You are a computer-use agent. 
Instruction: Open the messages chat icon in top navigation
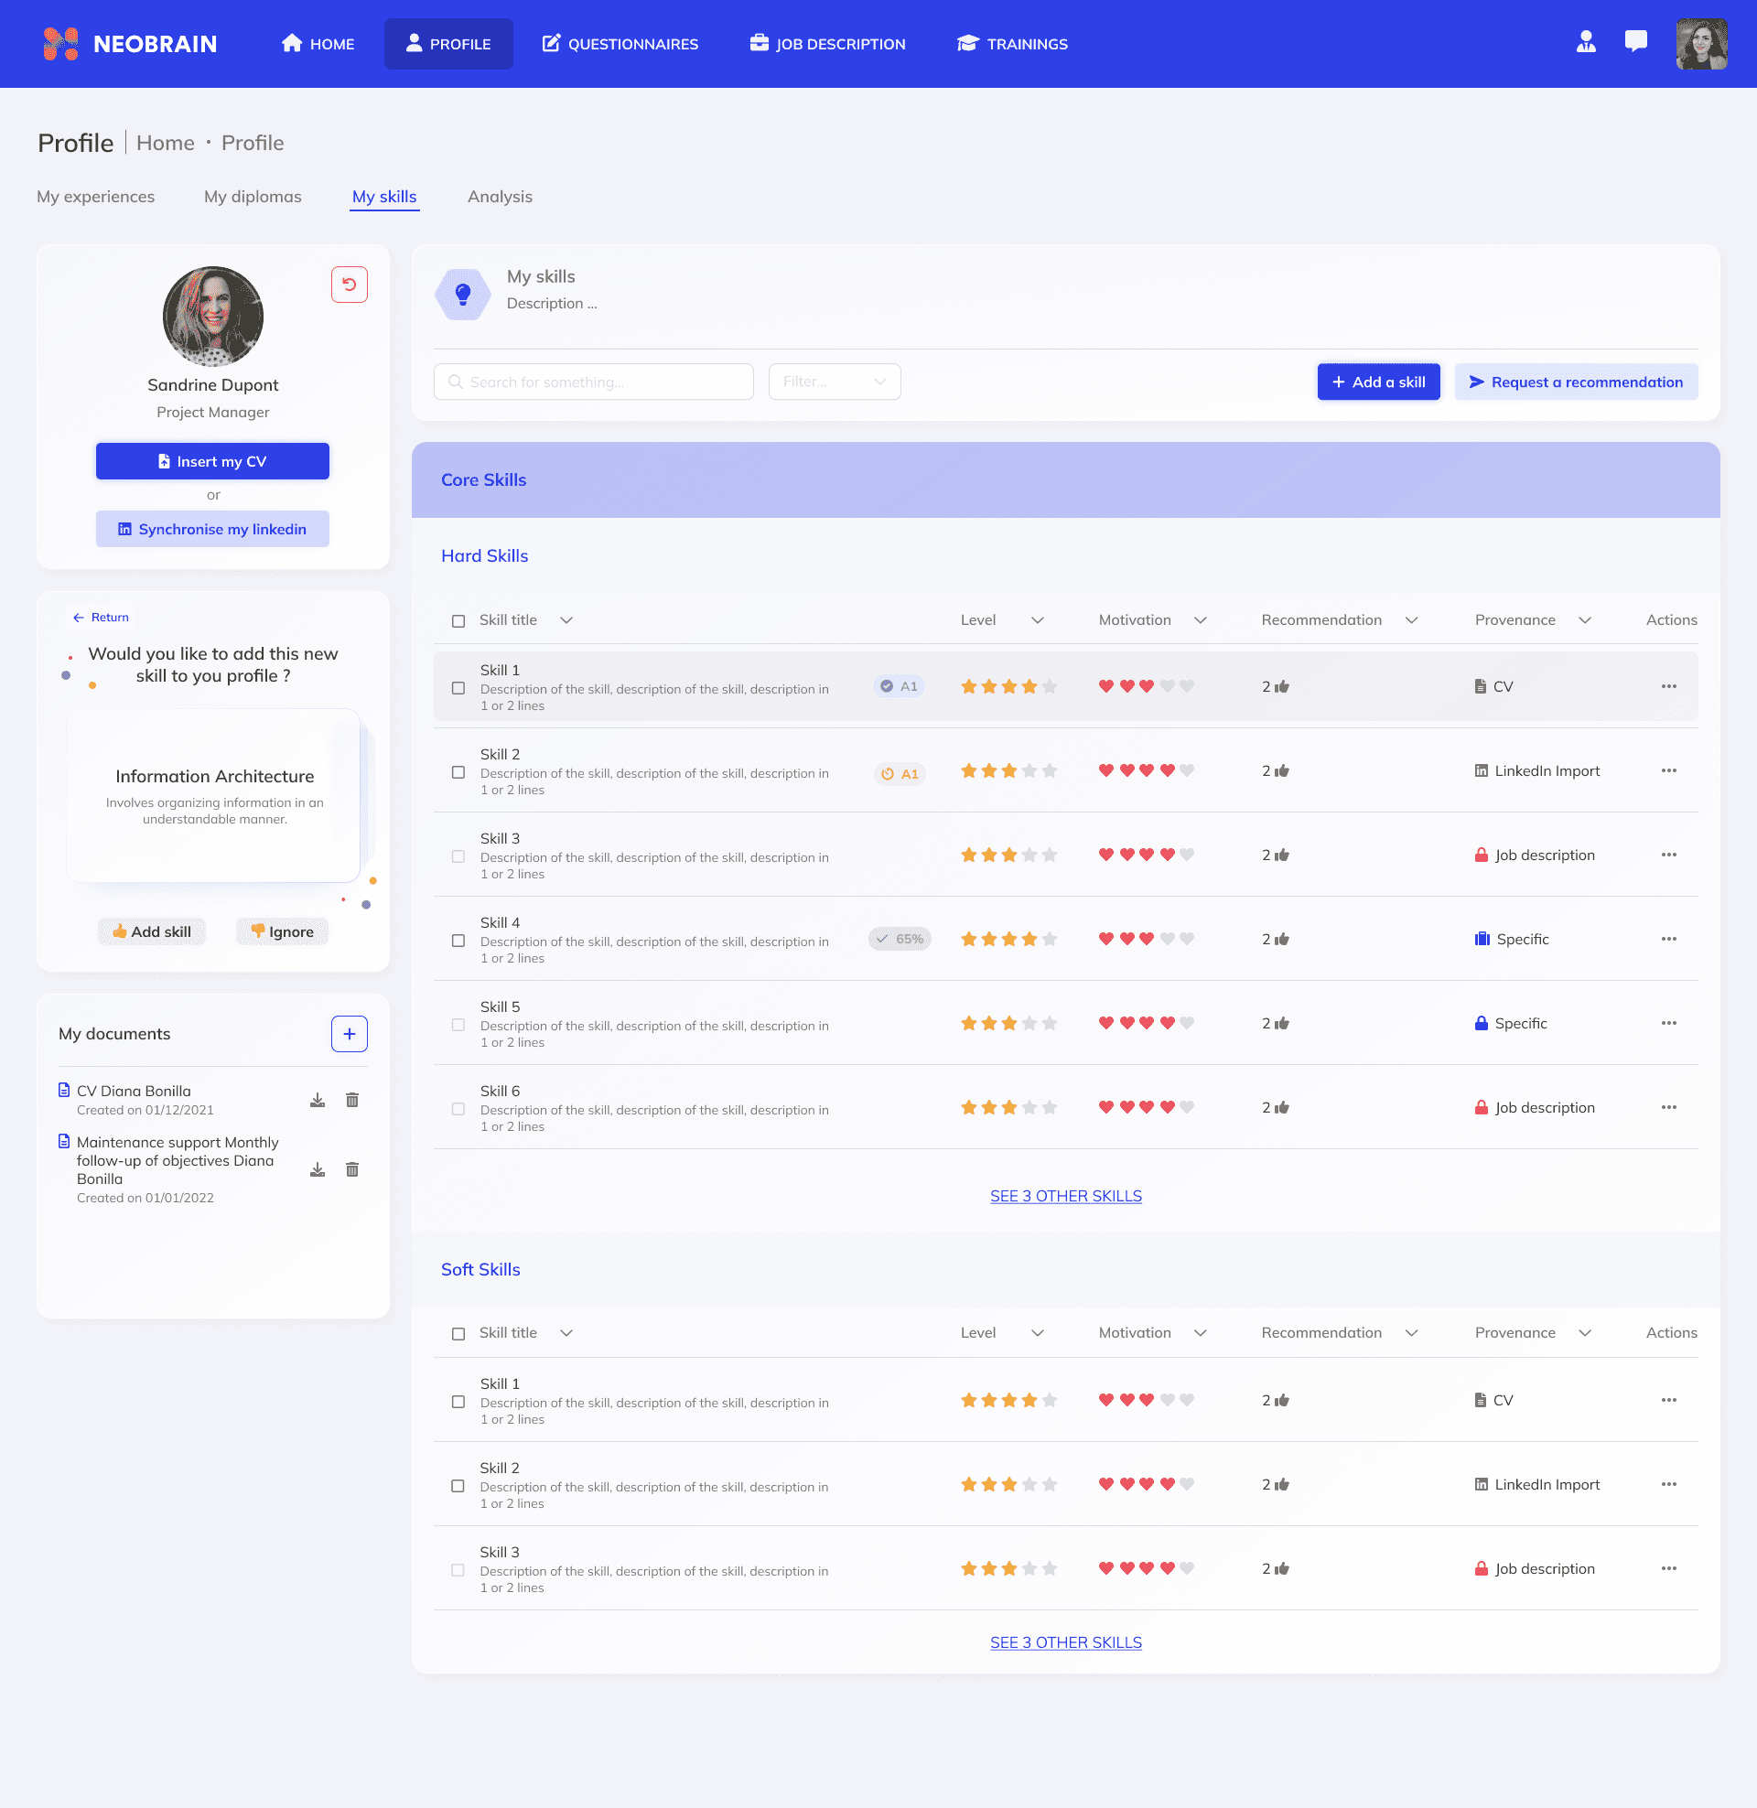click(x=1635, y=41)
